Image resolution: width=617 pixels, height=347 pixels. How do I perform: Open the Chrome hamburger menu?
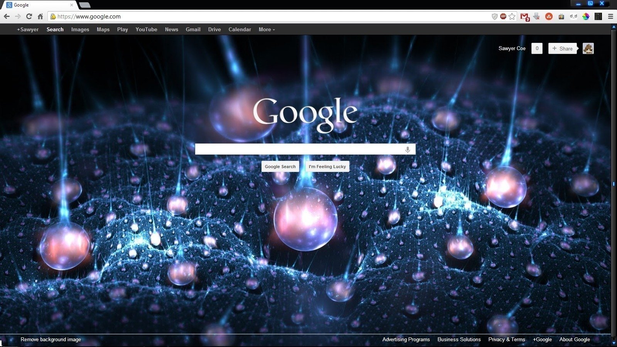click(610, 17)
